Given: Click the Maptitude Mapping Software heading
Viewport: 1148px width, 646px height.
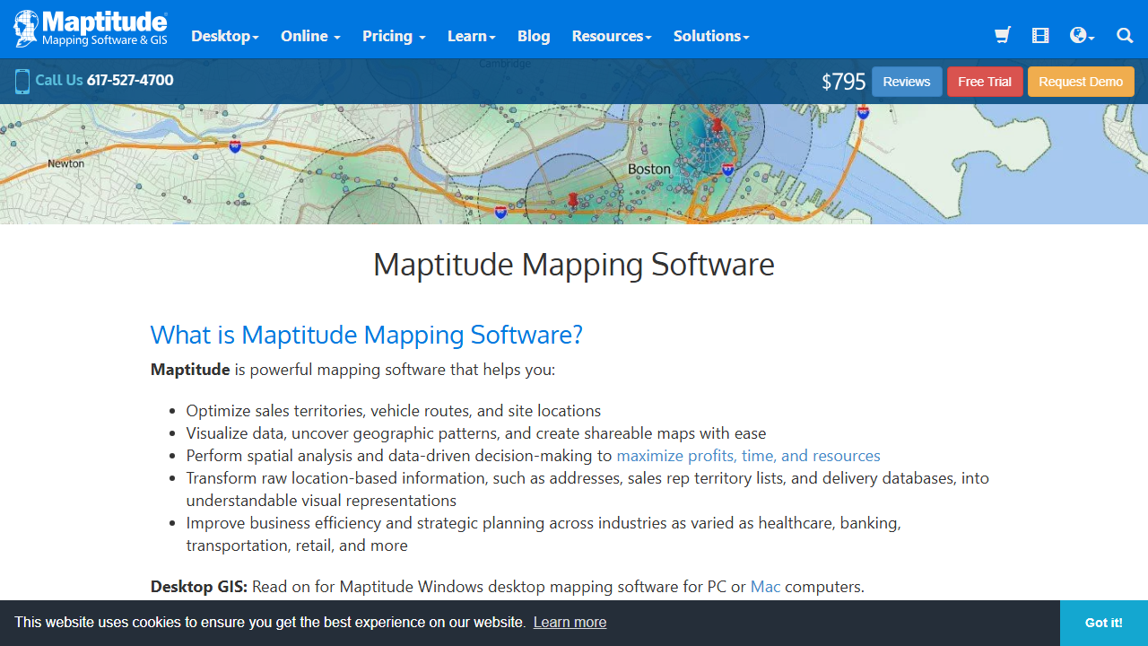Looking at the screenshot, I should 574,265.
